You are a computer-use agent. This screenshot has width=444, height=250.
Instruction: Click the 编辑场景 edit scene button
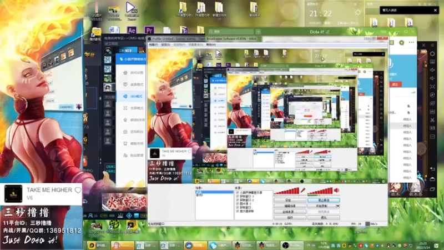pyautogui.click(x=290, y=206)
